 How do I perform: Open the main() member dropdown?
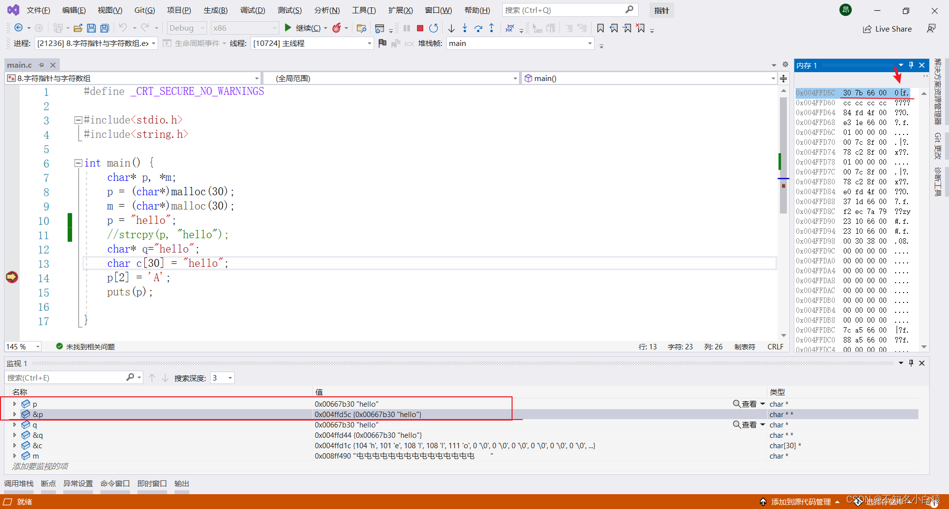pyautogui.click(x=649, y=79)
